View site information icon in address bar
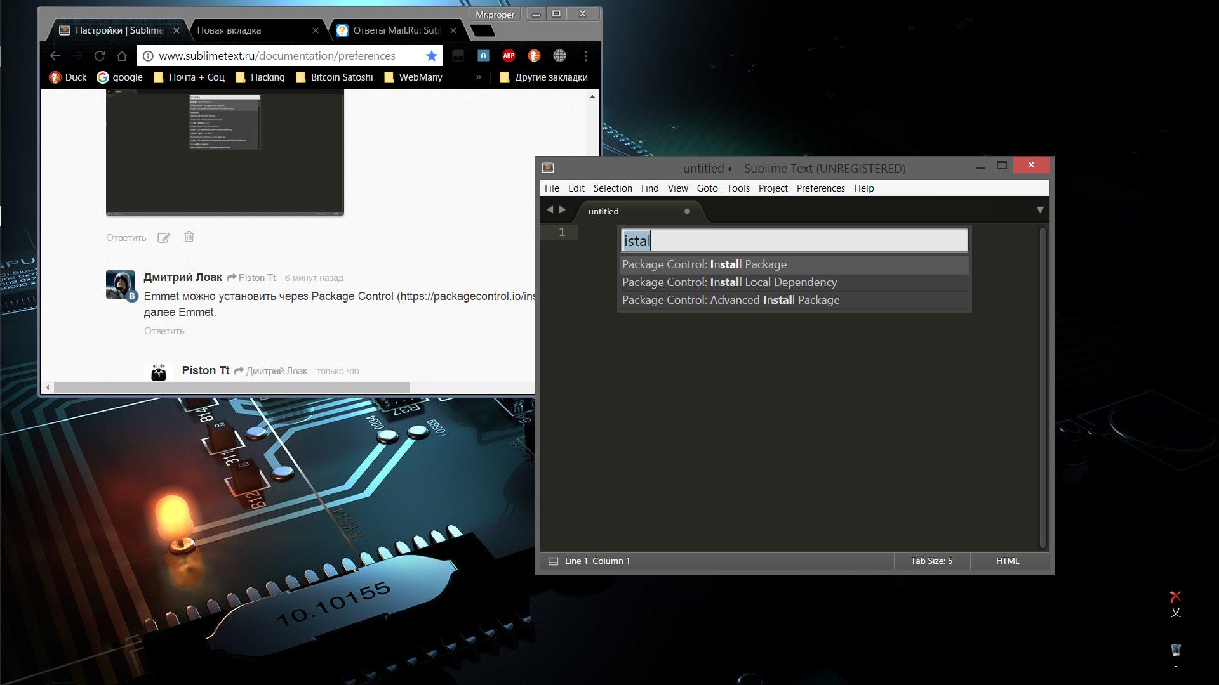Viewport: 1219px width, 685px height. tap(147, 56)
